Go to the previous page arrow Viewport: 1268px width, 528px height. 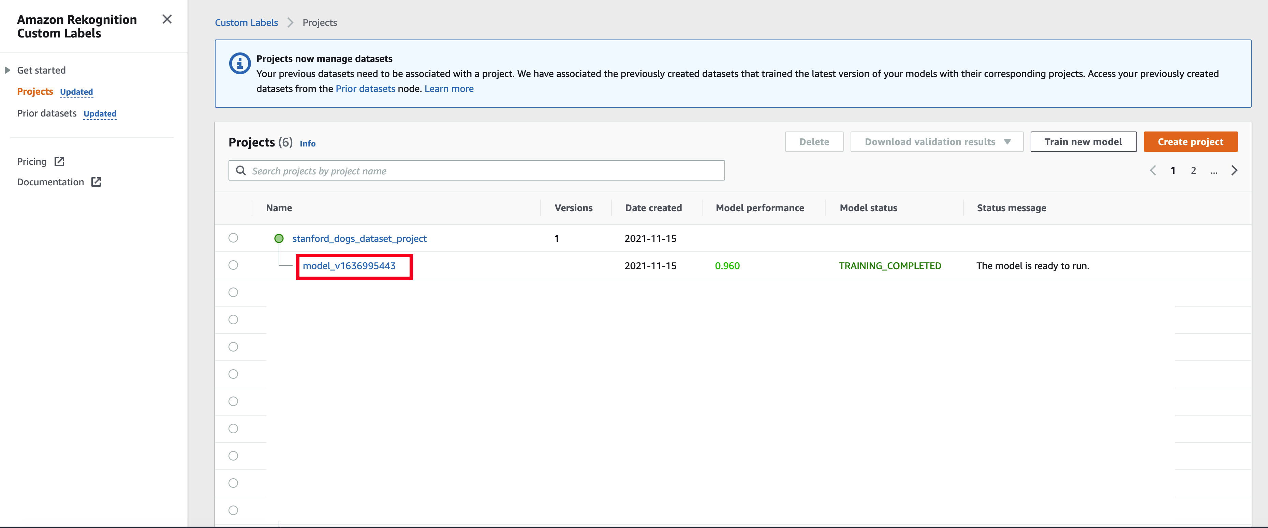1153,171
